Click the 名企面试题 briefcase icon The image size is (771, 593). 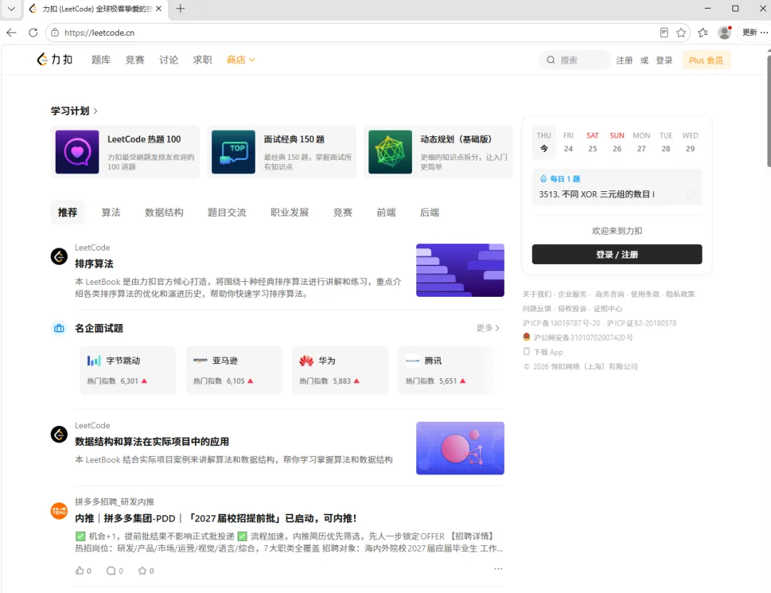(x=59, y=328)
